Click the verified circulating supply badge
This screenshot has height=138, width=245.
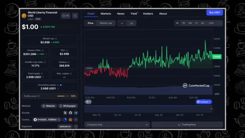pos(61,85)
